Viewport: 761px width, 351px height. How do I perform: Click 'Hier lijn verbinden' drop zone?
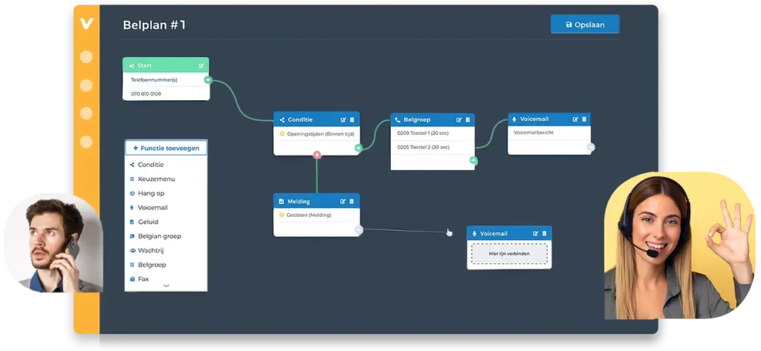(509, 255)
